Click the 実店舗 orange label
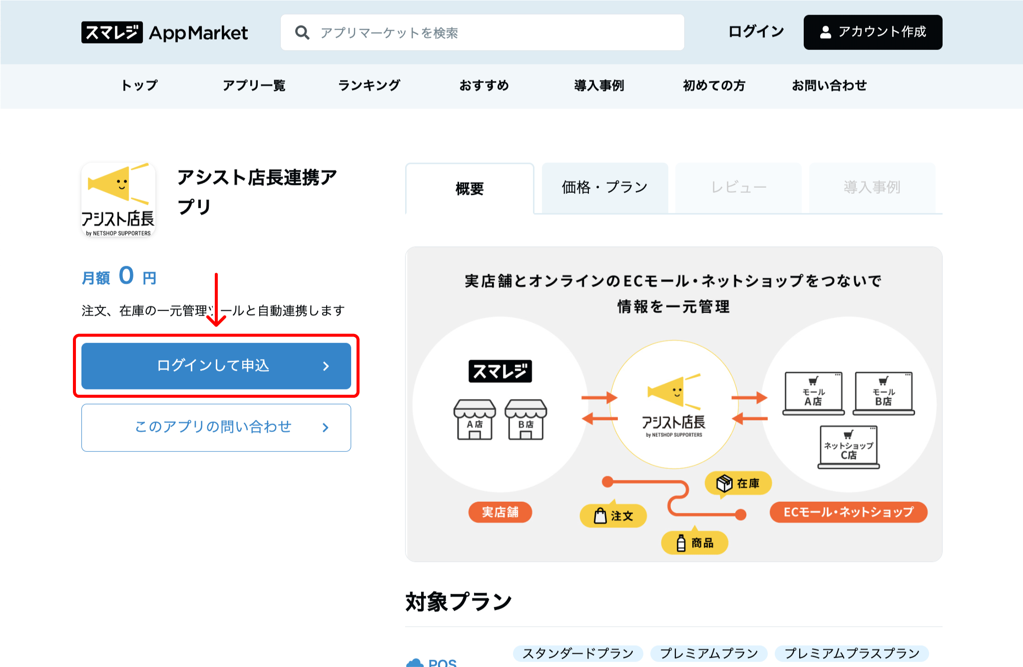The height and width of the screenshot is (667, 1023). [x=500, y=512]
